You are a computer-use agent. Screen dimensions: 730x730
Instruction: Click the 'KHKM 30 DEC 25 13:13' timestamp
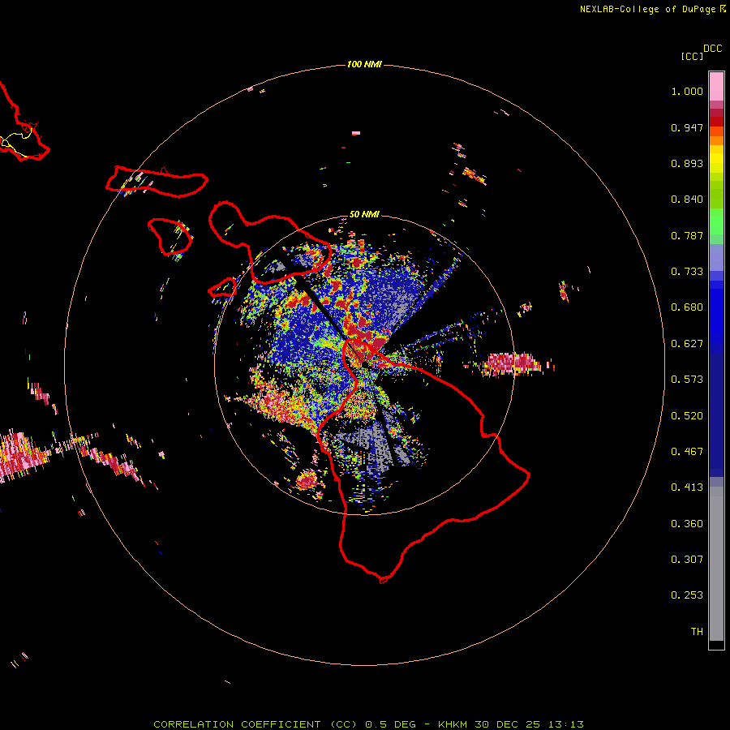pos(511,724)
